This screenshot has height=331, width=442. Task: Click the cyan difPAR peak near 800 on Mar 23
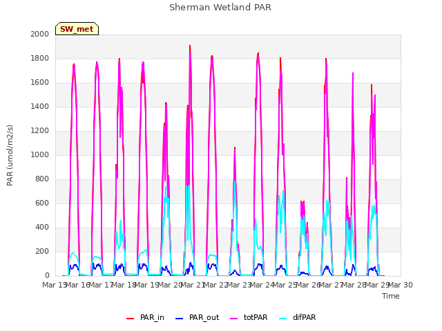[x=235, y=181]
